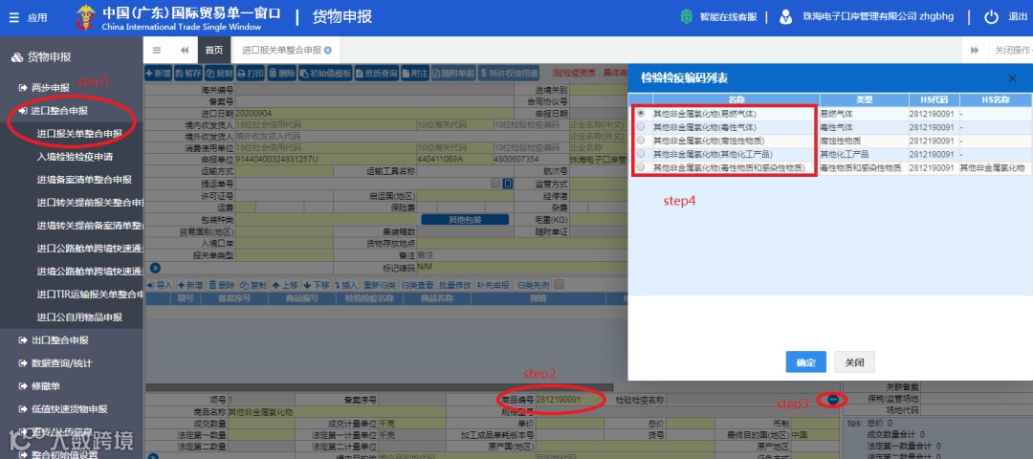This screenshot has width=1033, height=459.
Task: Click 确定 button in dialog
Action: [805, 362]
